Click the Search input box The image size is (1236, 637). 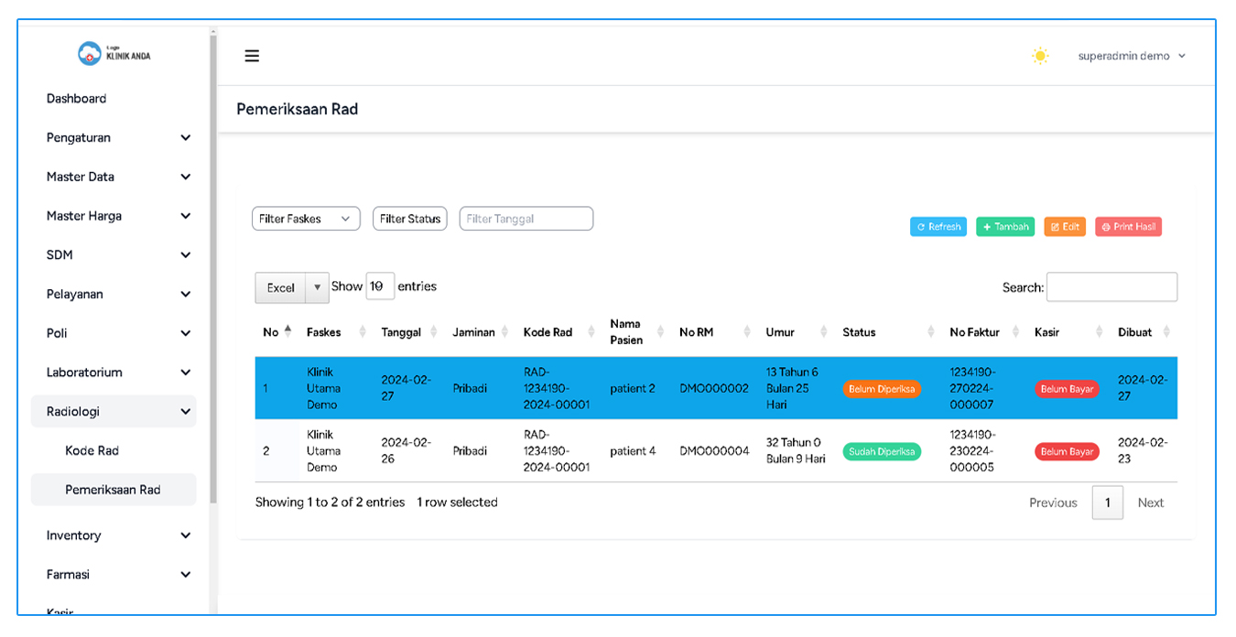click(1111, 287)
